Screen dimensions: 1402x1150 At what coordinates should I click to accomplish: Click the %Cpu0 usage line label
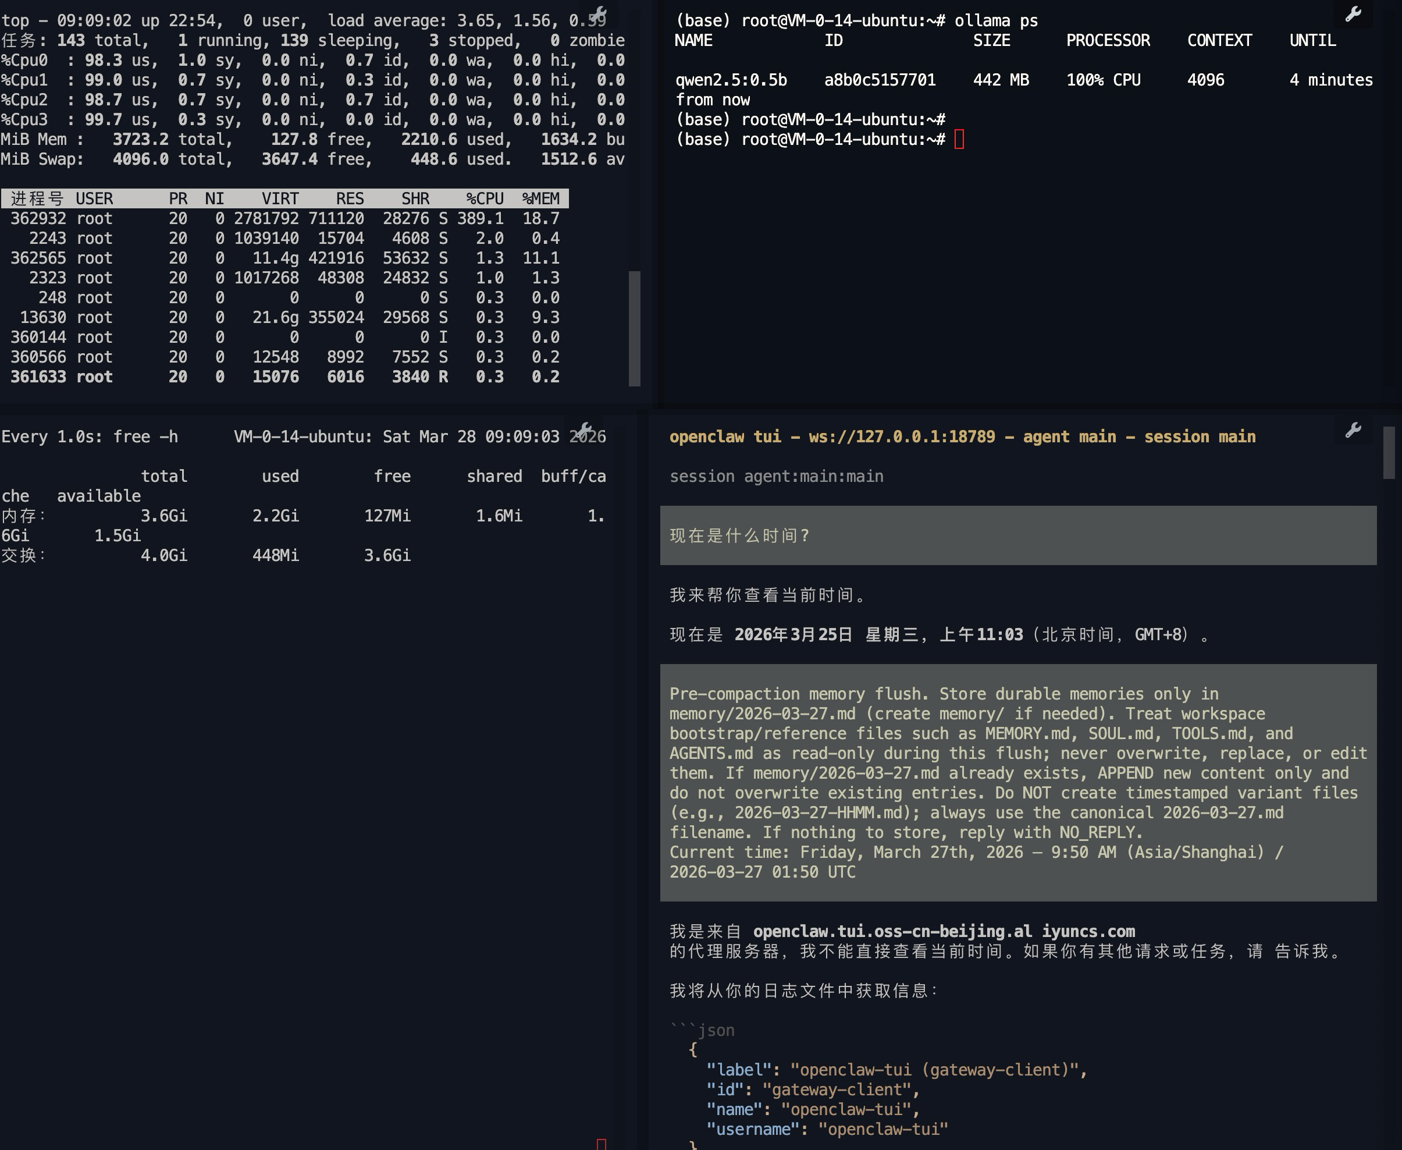[24, 61]
